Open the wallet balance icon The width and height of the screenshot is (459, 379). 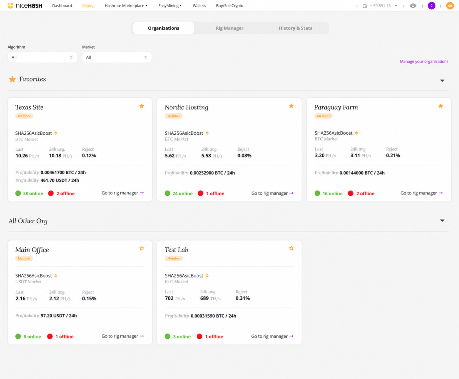(x=365, y=6)
